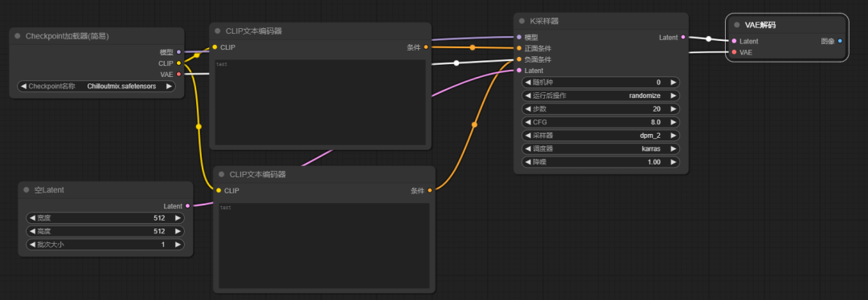
Task: Increase CFG with its right arrow
Action: coord(674,122)
